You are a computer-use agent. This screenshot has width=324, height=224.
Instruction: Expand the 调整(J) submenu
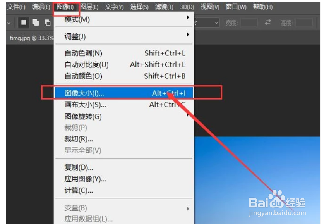point(124,36)
